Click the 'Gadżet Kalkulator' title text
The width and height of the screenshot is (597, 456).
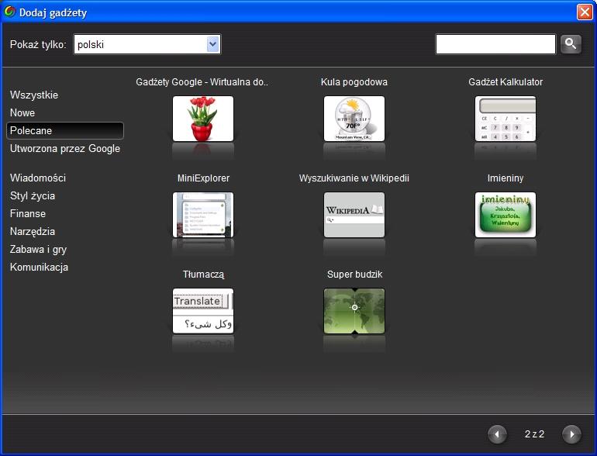coord(506,82)
